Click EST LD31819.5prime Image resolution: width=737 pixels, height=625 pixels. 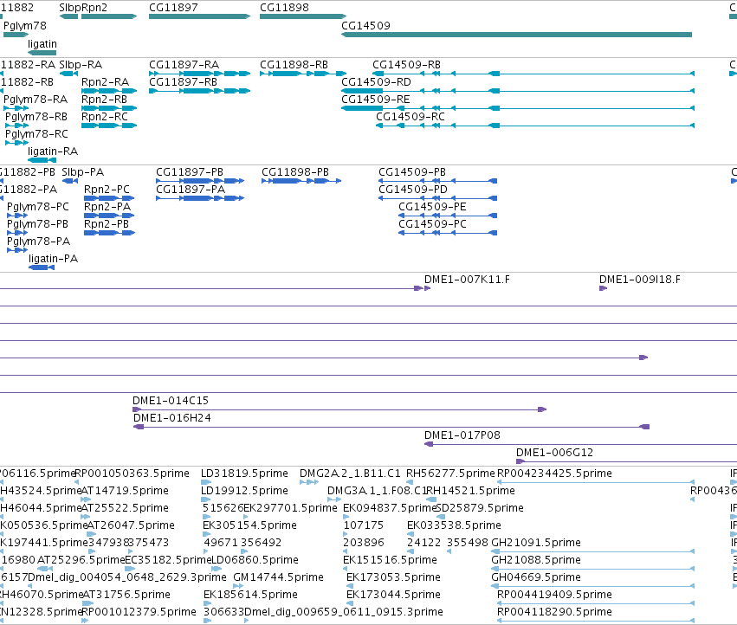[244, 474]
